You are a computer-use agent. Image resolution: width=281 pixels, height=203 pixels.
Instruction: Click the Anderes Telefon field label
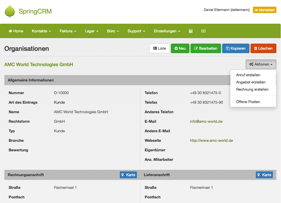[159, 112]
